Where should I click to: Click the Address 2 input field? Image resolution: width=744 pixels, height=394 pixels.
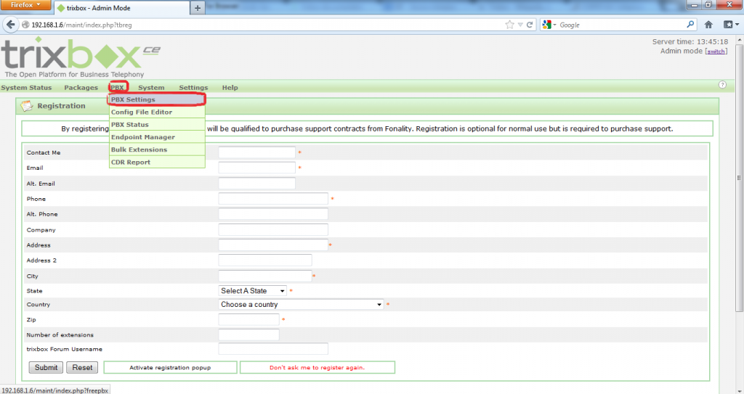[x=265, y=260]
